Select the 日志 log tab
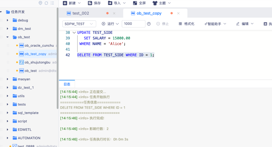 click(x=67, y=84)
